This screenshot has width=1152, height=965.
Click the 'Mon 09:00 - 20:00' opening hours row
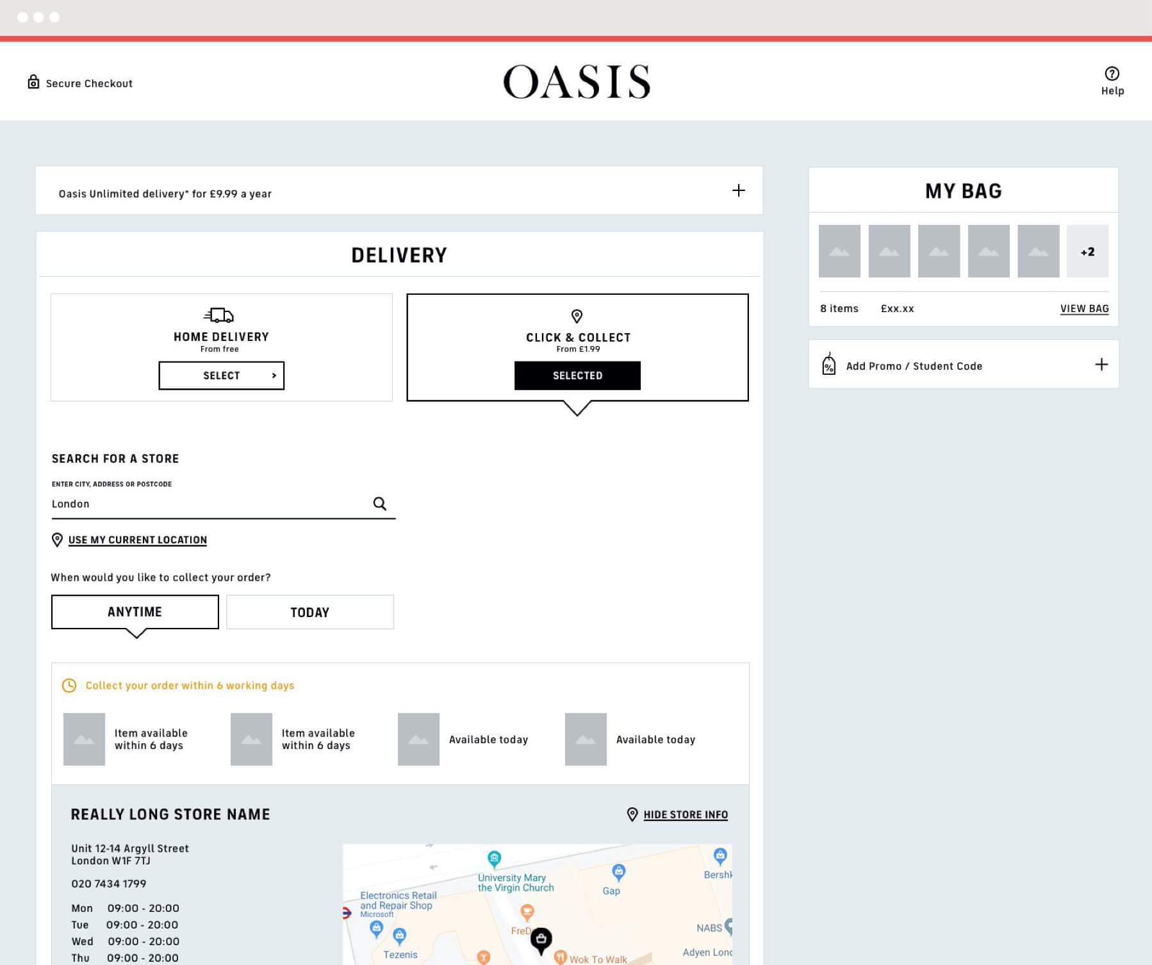pos(125,908)
